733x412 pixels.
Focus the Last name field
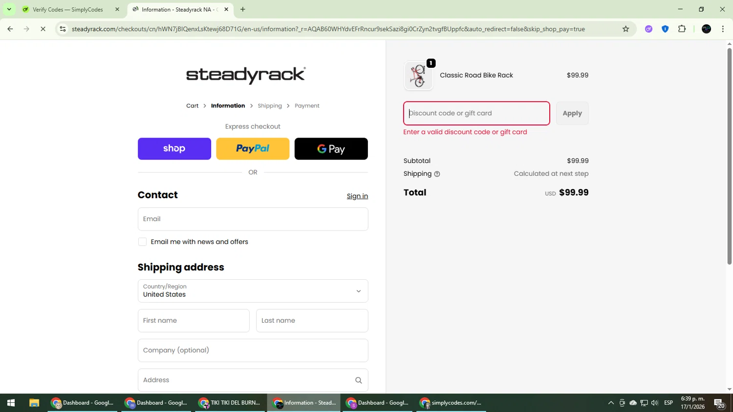point(312,321)
